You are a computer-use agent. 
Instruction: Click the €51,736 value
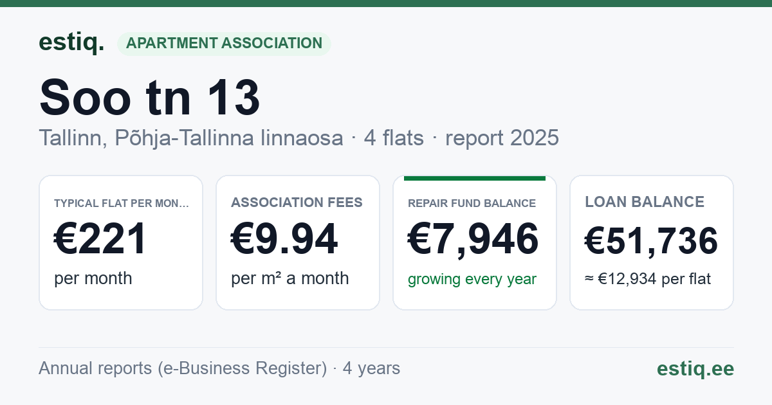(651, 241)
